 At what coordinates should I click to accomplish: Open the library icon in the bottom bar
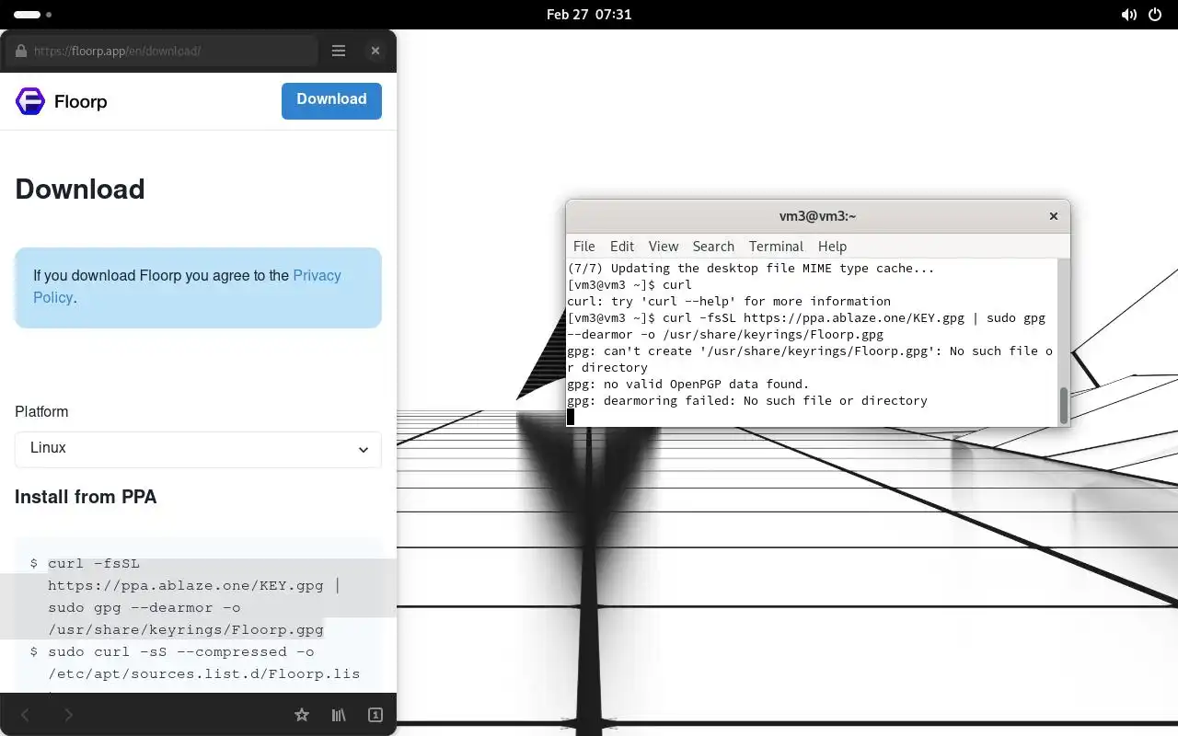(x=339, y=715)
